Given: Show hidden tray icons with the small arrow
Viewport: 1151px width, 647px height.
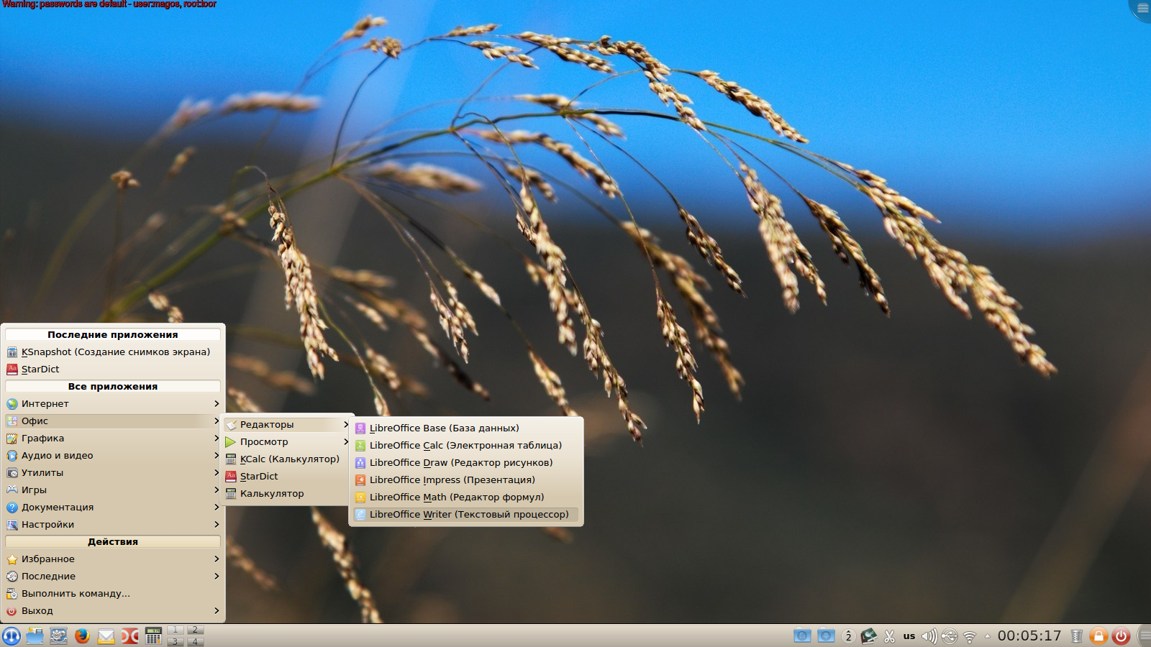Looking at the screenshot, I should [988, 636].
